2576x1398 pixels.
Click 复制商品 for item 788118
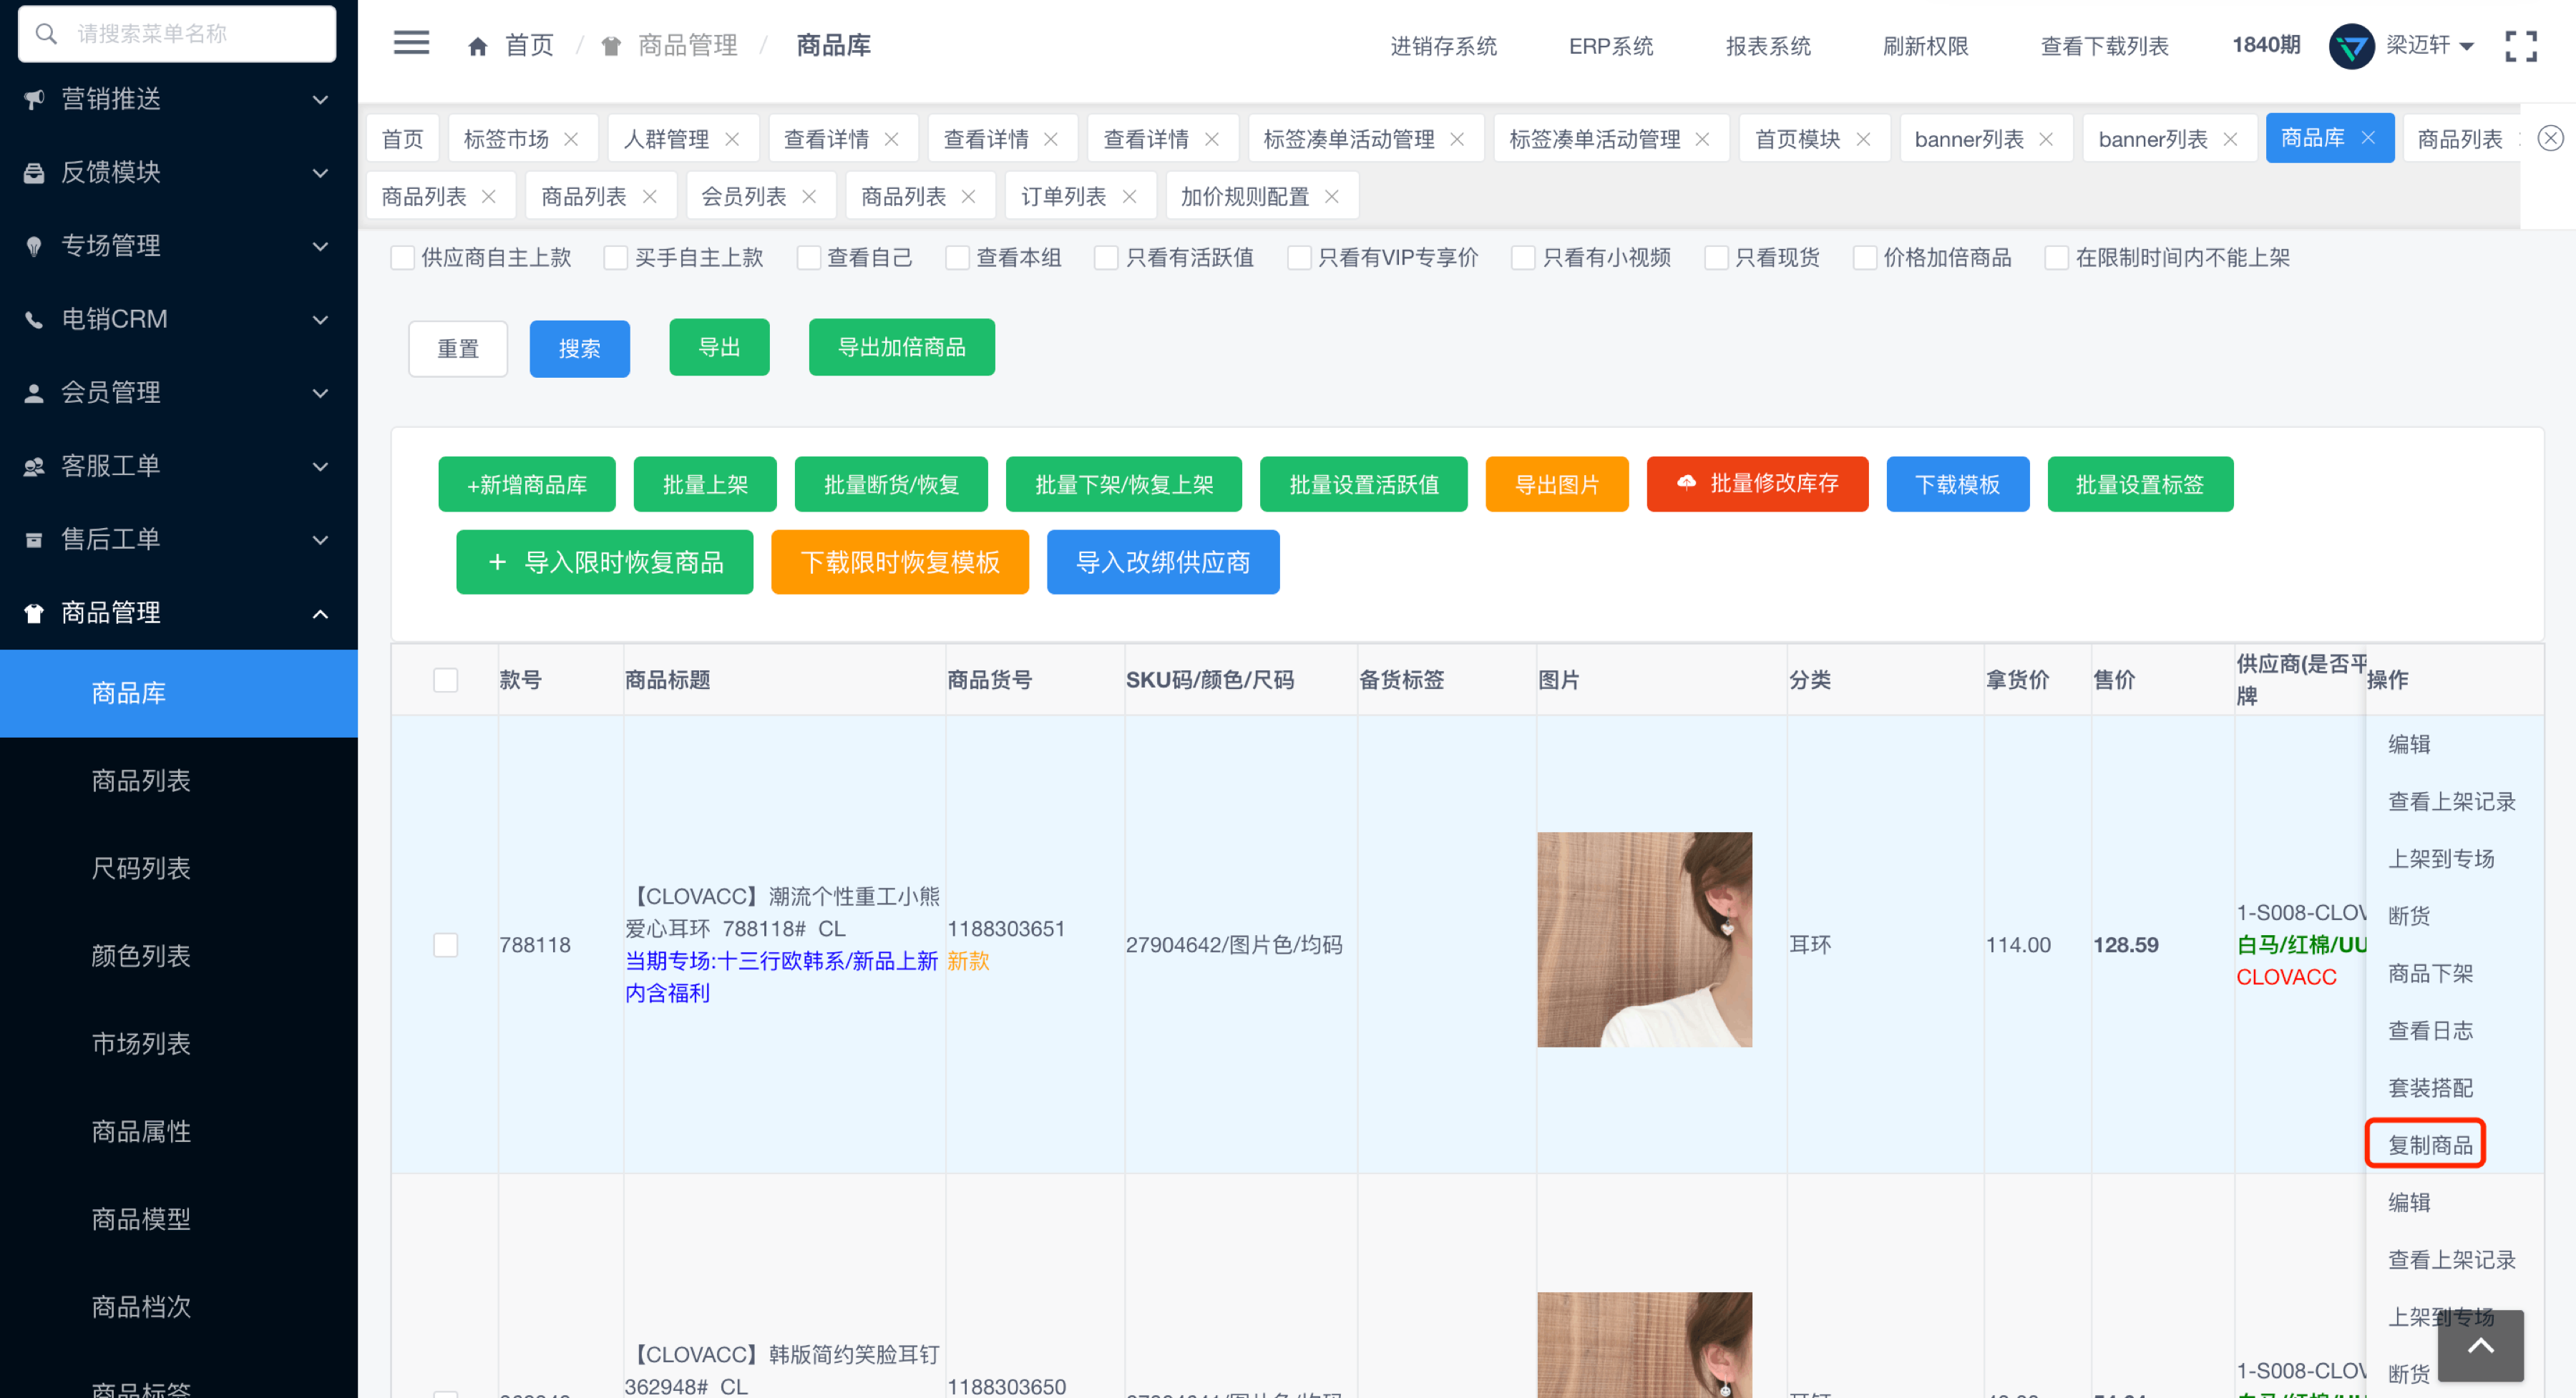(2430, 1144)
